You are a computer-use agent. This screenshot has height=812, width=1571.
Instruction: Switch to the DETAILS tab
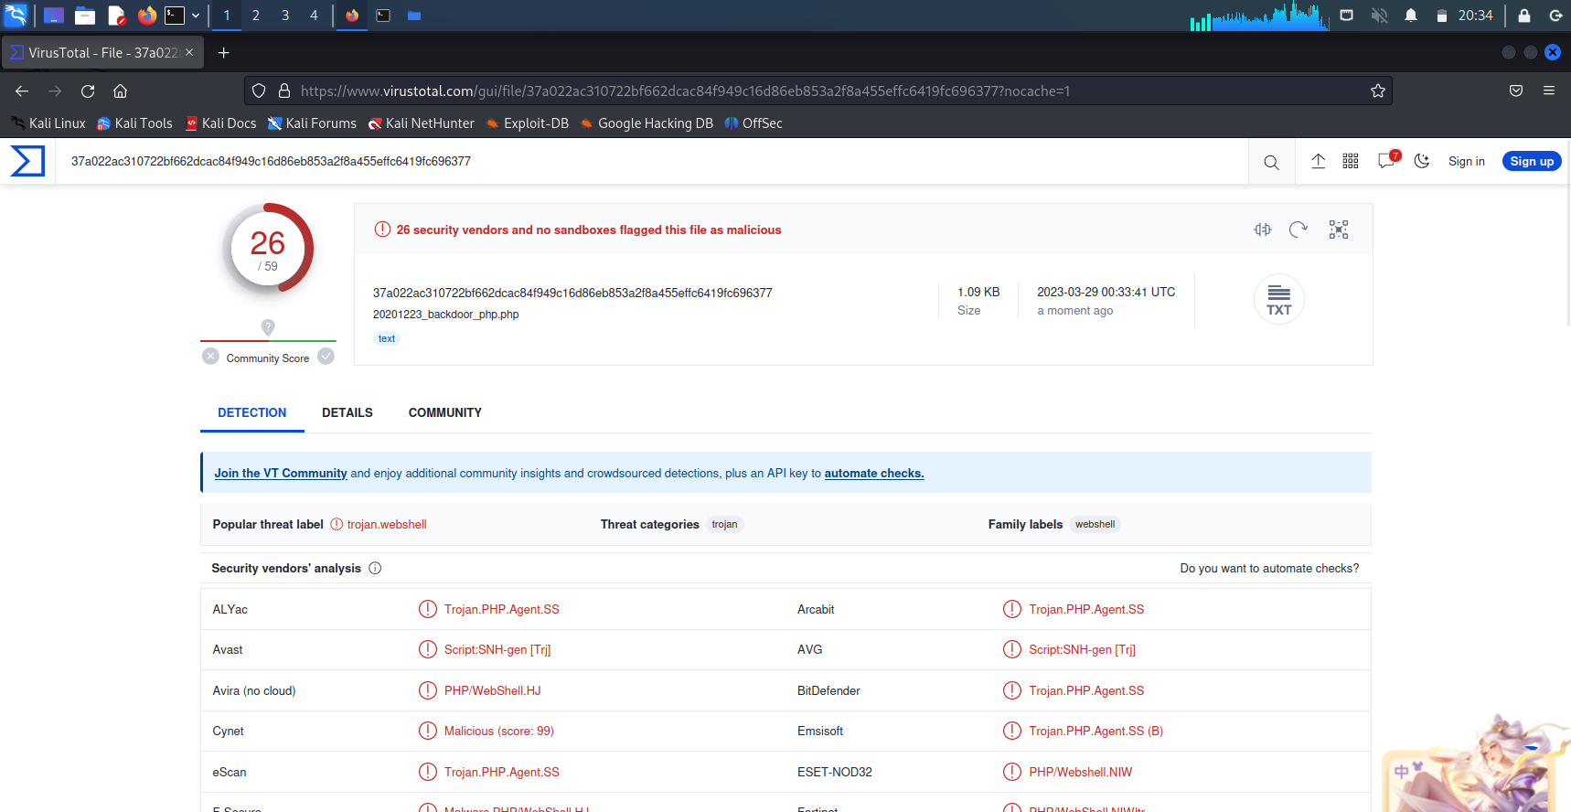click(347, 413)
